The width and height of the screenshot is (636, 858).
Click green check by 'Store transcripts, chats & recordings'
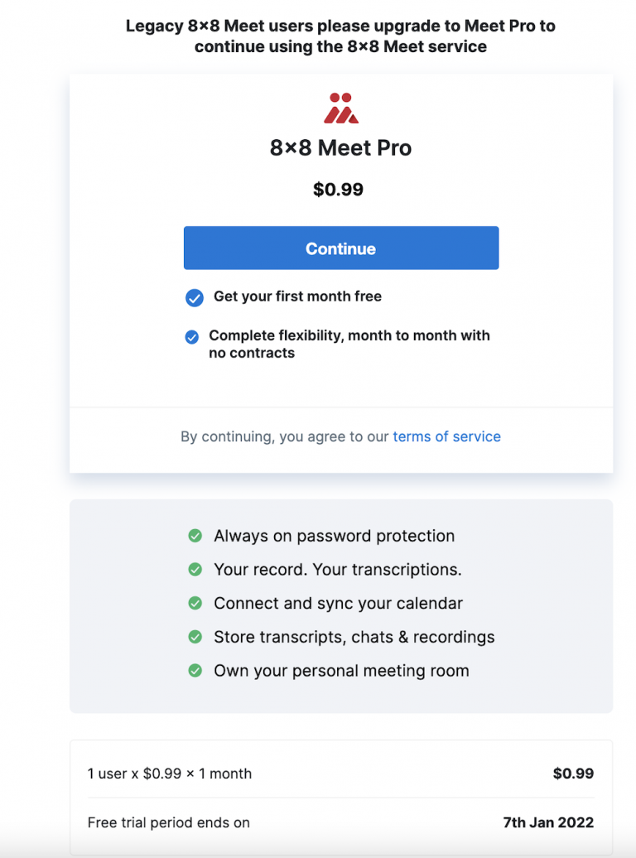[195, 637]
